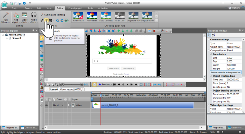
Task: Step one frame forward in the timeline
Action: tap(127, 85)
